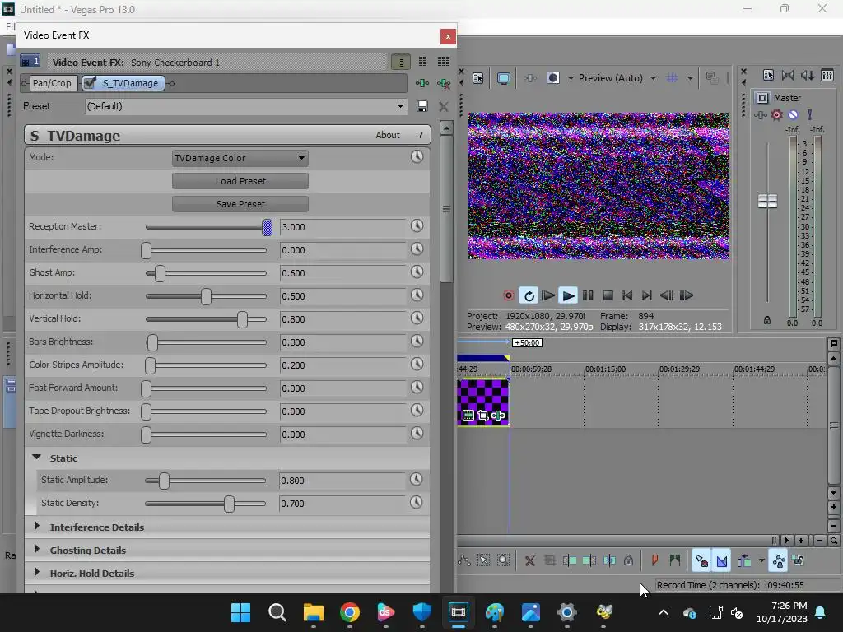843x632 pixels.
Task: Toggle animation for Horizontal Hold parameter
Action: click(417, 295)
